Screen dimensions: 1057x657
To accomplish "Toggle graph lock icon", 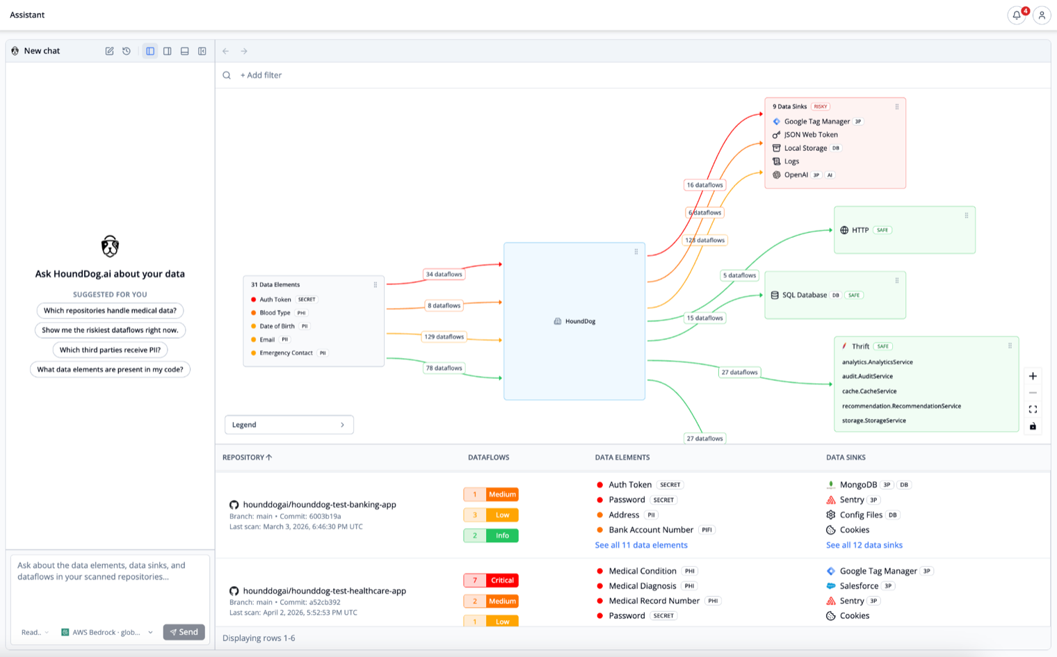I will [1033, 426].
